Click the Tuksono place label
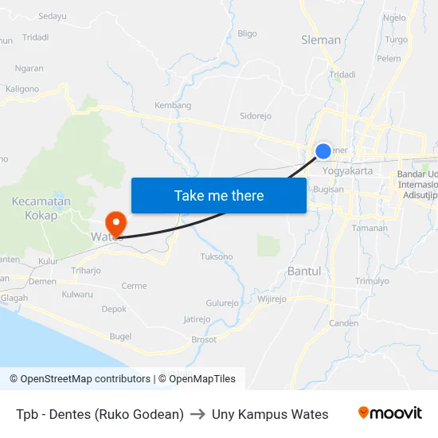This screenshot has height=438, width=438. 217,256
